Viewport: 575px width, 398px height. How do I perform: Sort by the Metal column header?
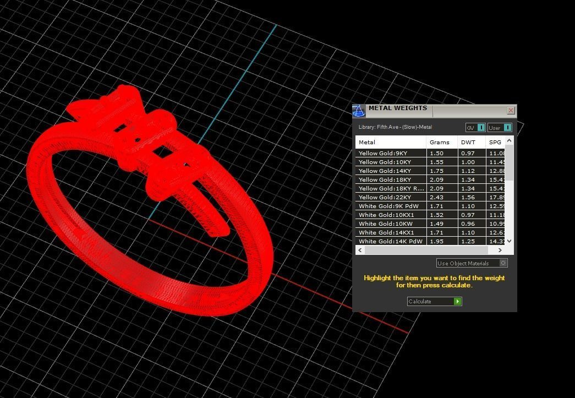click(391, 143)
